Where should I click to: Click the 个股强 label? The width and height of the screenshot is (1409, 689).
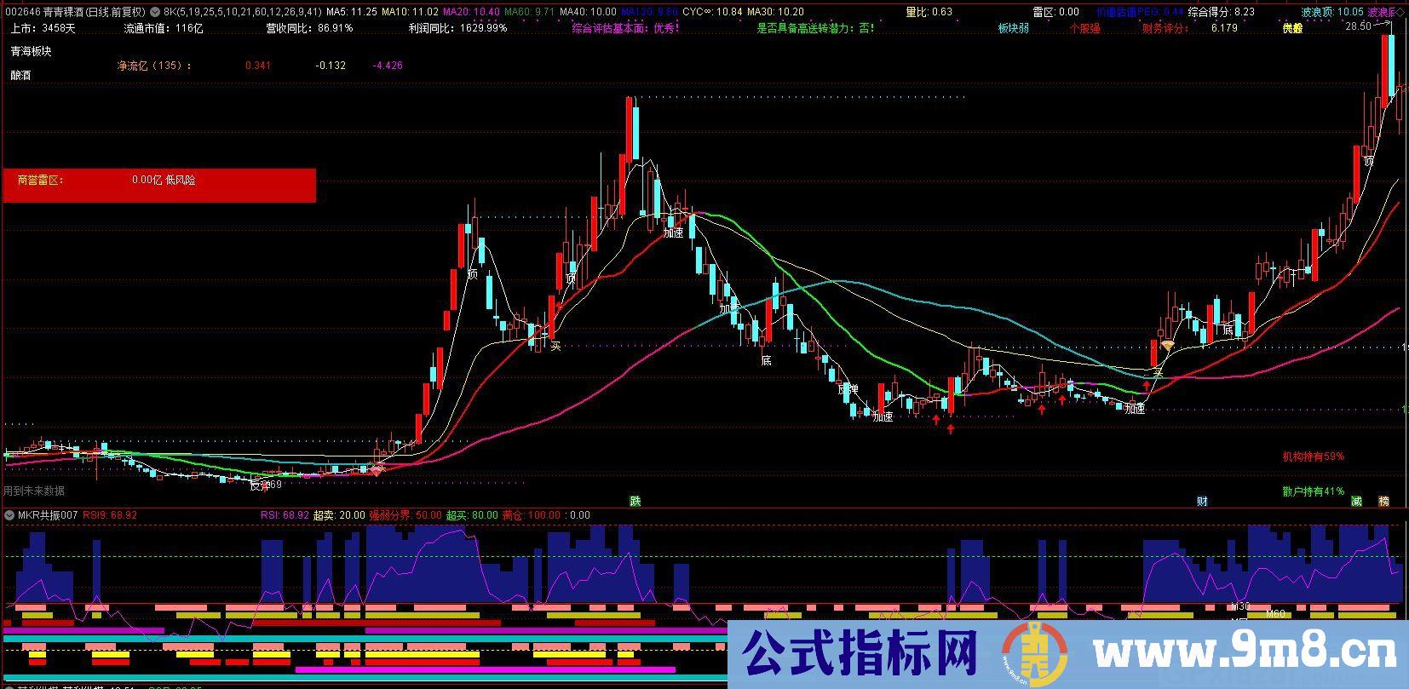click(1085, 28)
